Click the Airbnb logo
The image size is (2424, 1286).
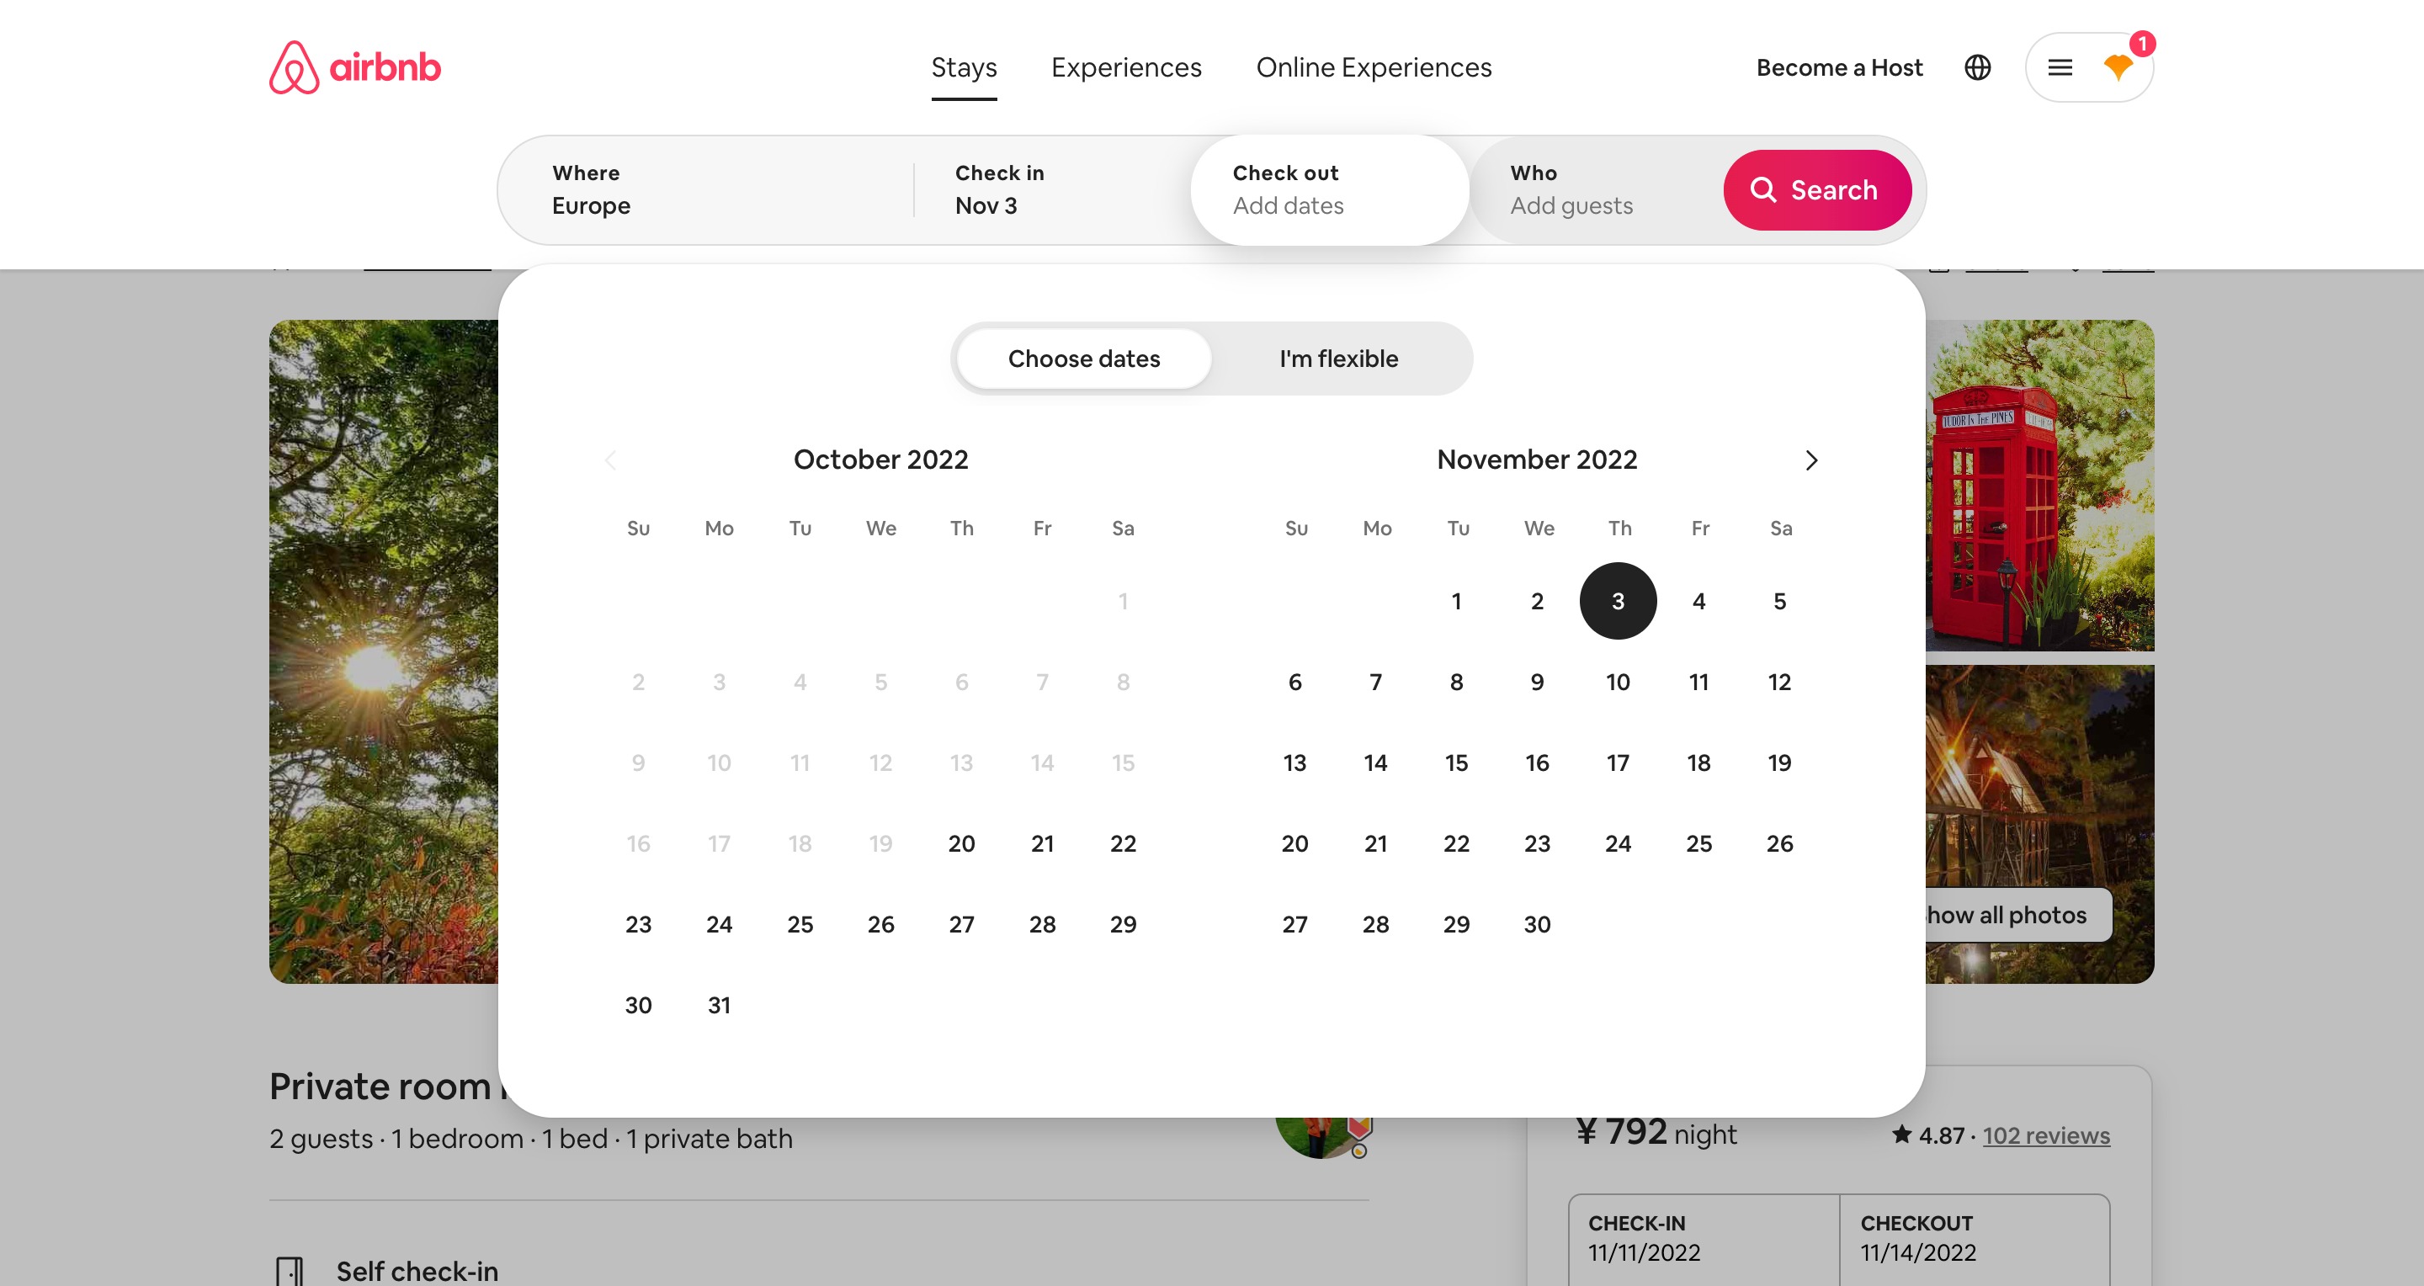pos(354,66)
